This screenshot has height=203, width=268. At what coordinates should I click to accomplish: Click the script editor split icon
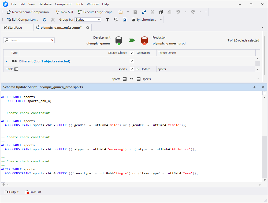(265, 93)
